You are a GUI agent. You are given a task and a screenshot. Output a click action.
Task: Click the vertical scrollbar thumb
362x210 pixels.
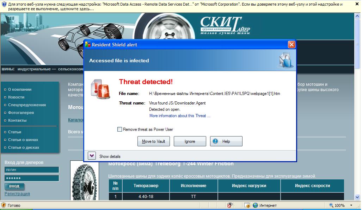[x=357, y=44]
